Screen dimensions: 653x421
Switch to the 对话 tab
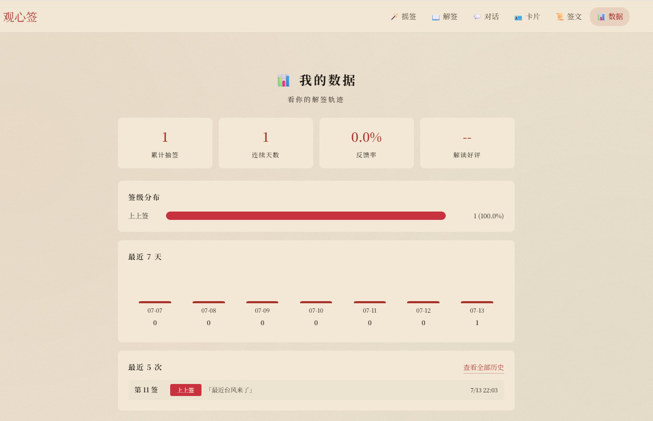pos(486,17)
